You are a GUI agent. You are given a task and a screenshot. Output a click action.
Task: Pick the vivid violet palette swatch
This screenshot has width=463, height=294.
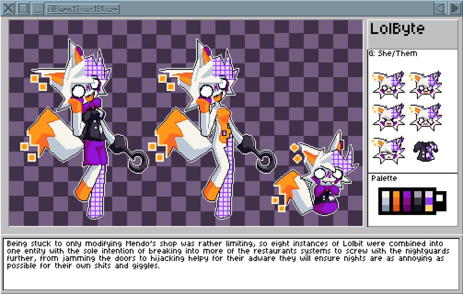click(429, 201)
